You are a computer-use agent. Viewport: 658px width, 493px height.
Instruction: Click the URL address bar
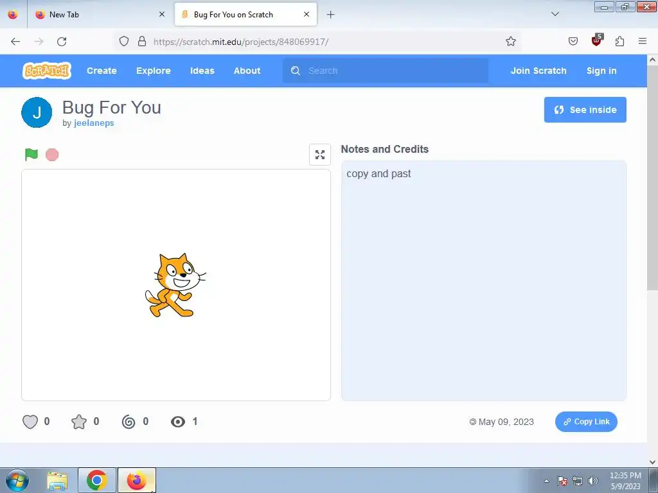point(319,42)
